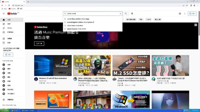The image size is (200, 112).
Task: Open YouTube settings three-dot menu
Action: (x=185, y=14)
